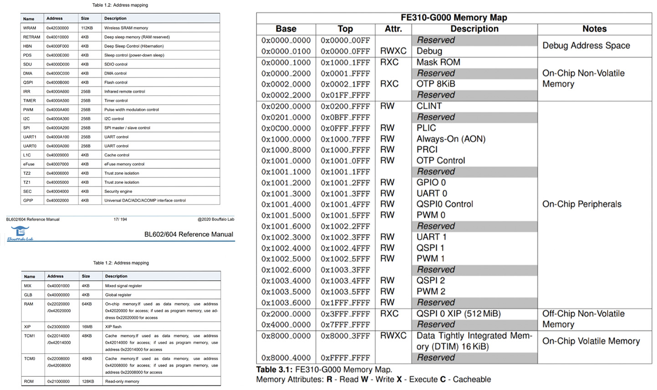Select the Debug Address Space note

(586, 46)
